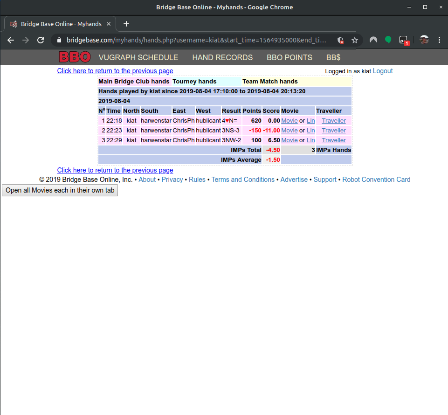This screenshot has height=415, width=448.
Task: Click the blocked content shield icon
Action: pos(341,40)
